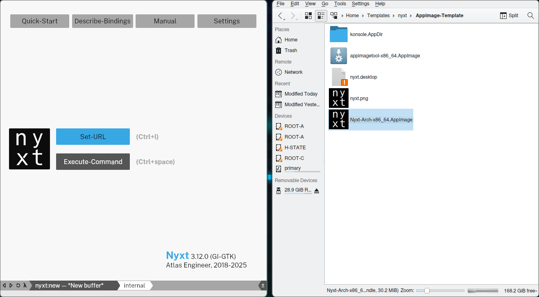The image size is (539, 297).
Task: Click Dolphin's back navigation arrow
Action: click(281, 16)
